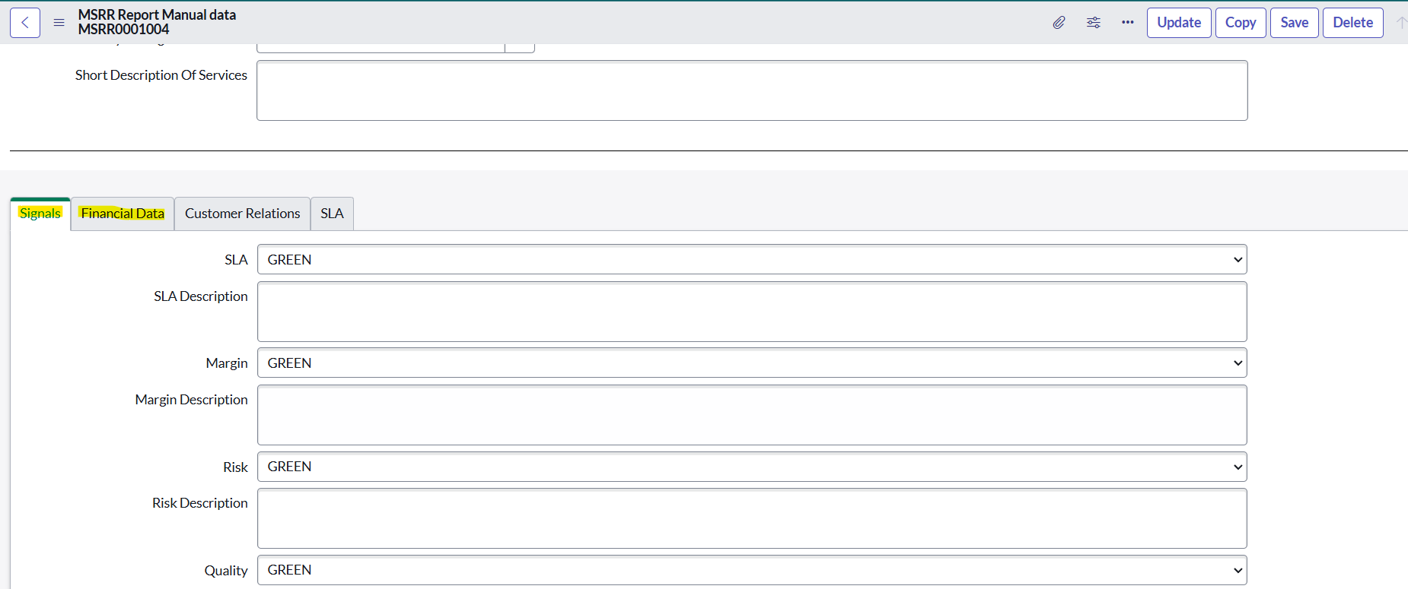Click the back arrow to return

tap(24, 22)
